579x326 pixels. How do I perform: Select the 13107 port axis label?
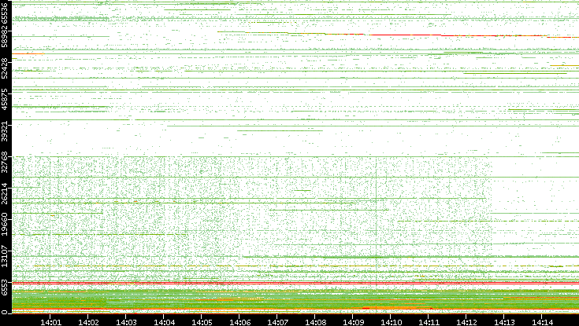point(5,258)
